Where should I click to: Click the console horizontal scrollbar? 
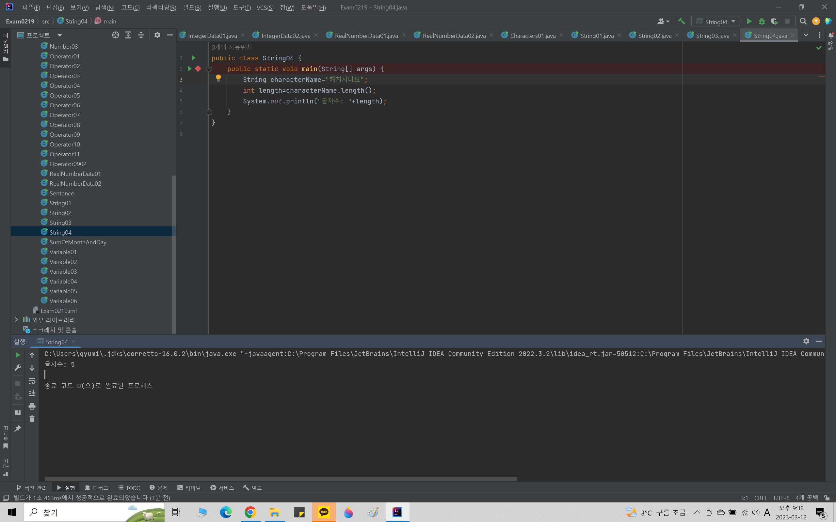(x=281, y=479)
